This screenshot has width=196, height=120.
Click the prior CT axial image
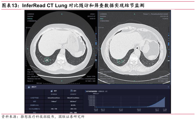(134, 47)
